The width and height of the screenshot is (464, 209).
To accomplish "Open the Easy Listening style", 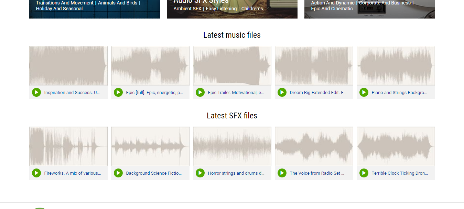I will [221, 9].
